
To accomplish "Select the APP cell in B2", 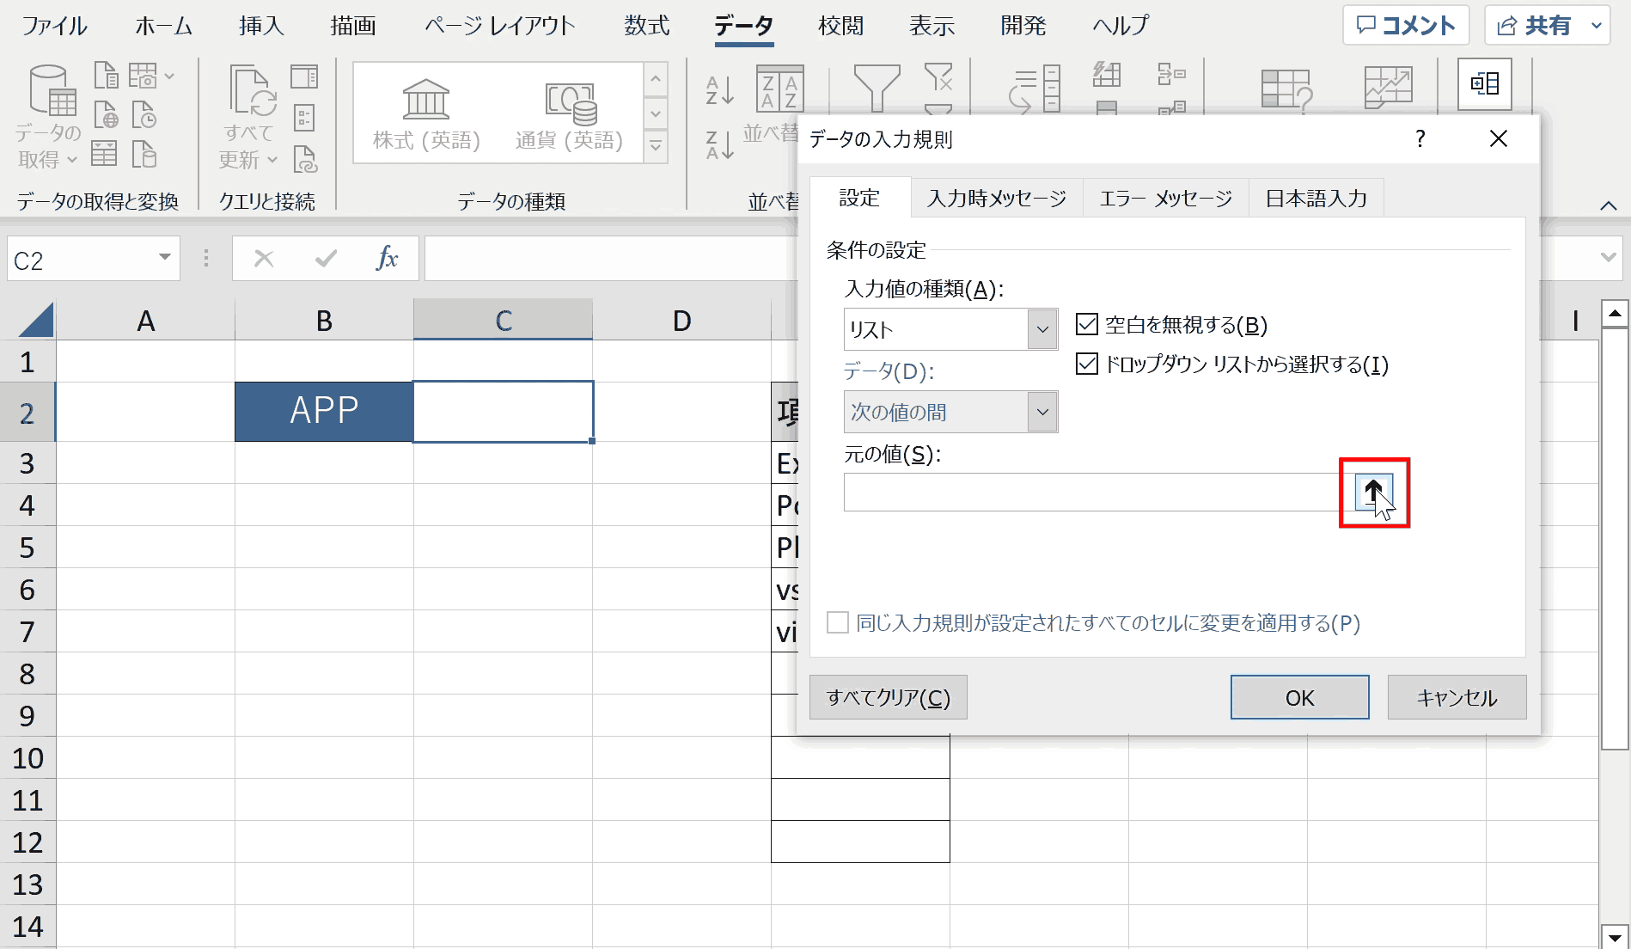I will point(324,411).
